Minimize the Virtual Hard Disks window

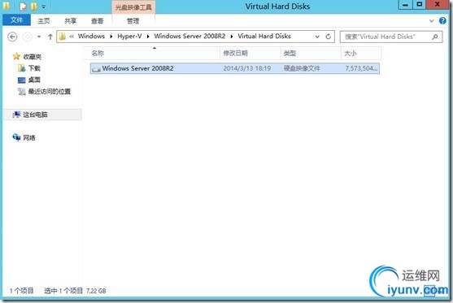coord(405,5)
